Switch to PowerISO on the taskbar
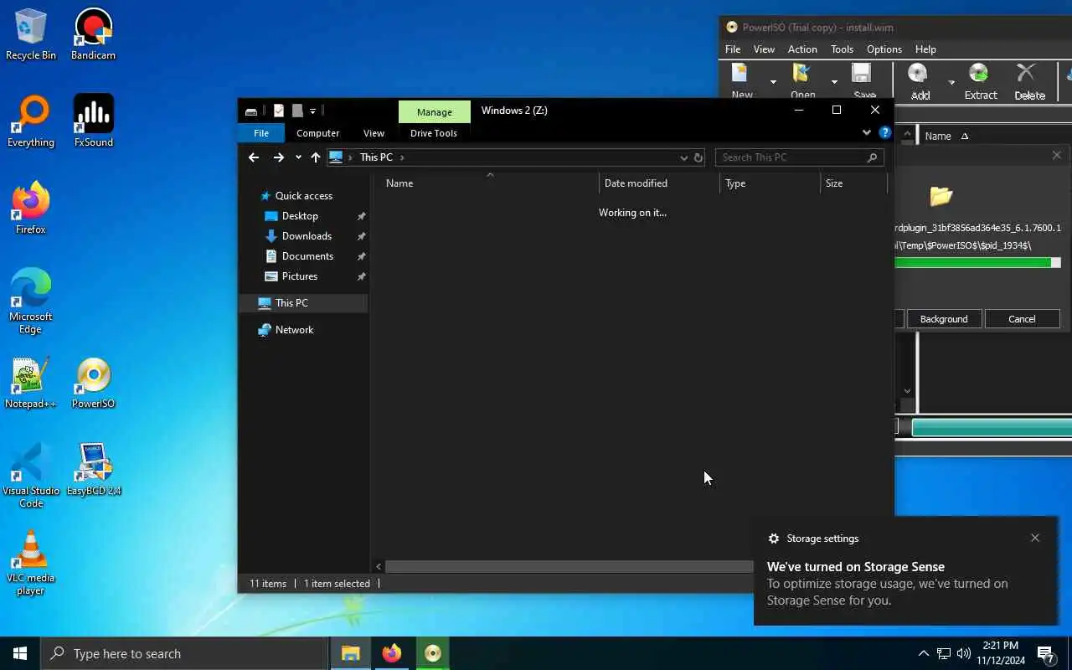The image size is (1072, 670). [432, 653]
